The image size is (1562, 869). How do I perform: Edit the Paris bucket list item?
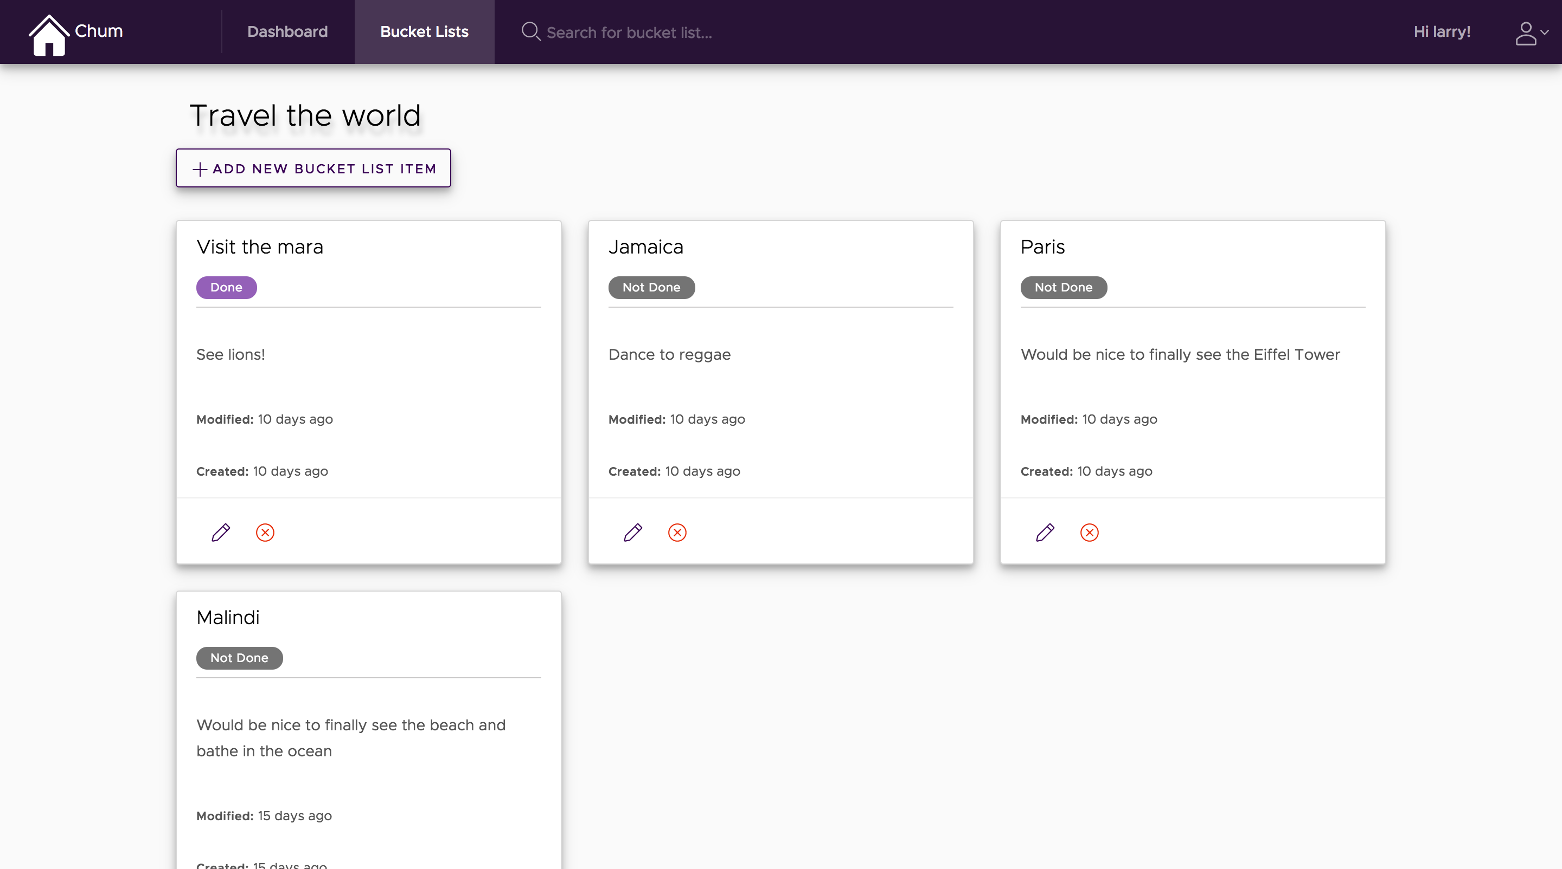click(x=1045, y=533)
